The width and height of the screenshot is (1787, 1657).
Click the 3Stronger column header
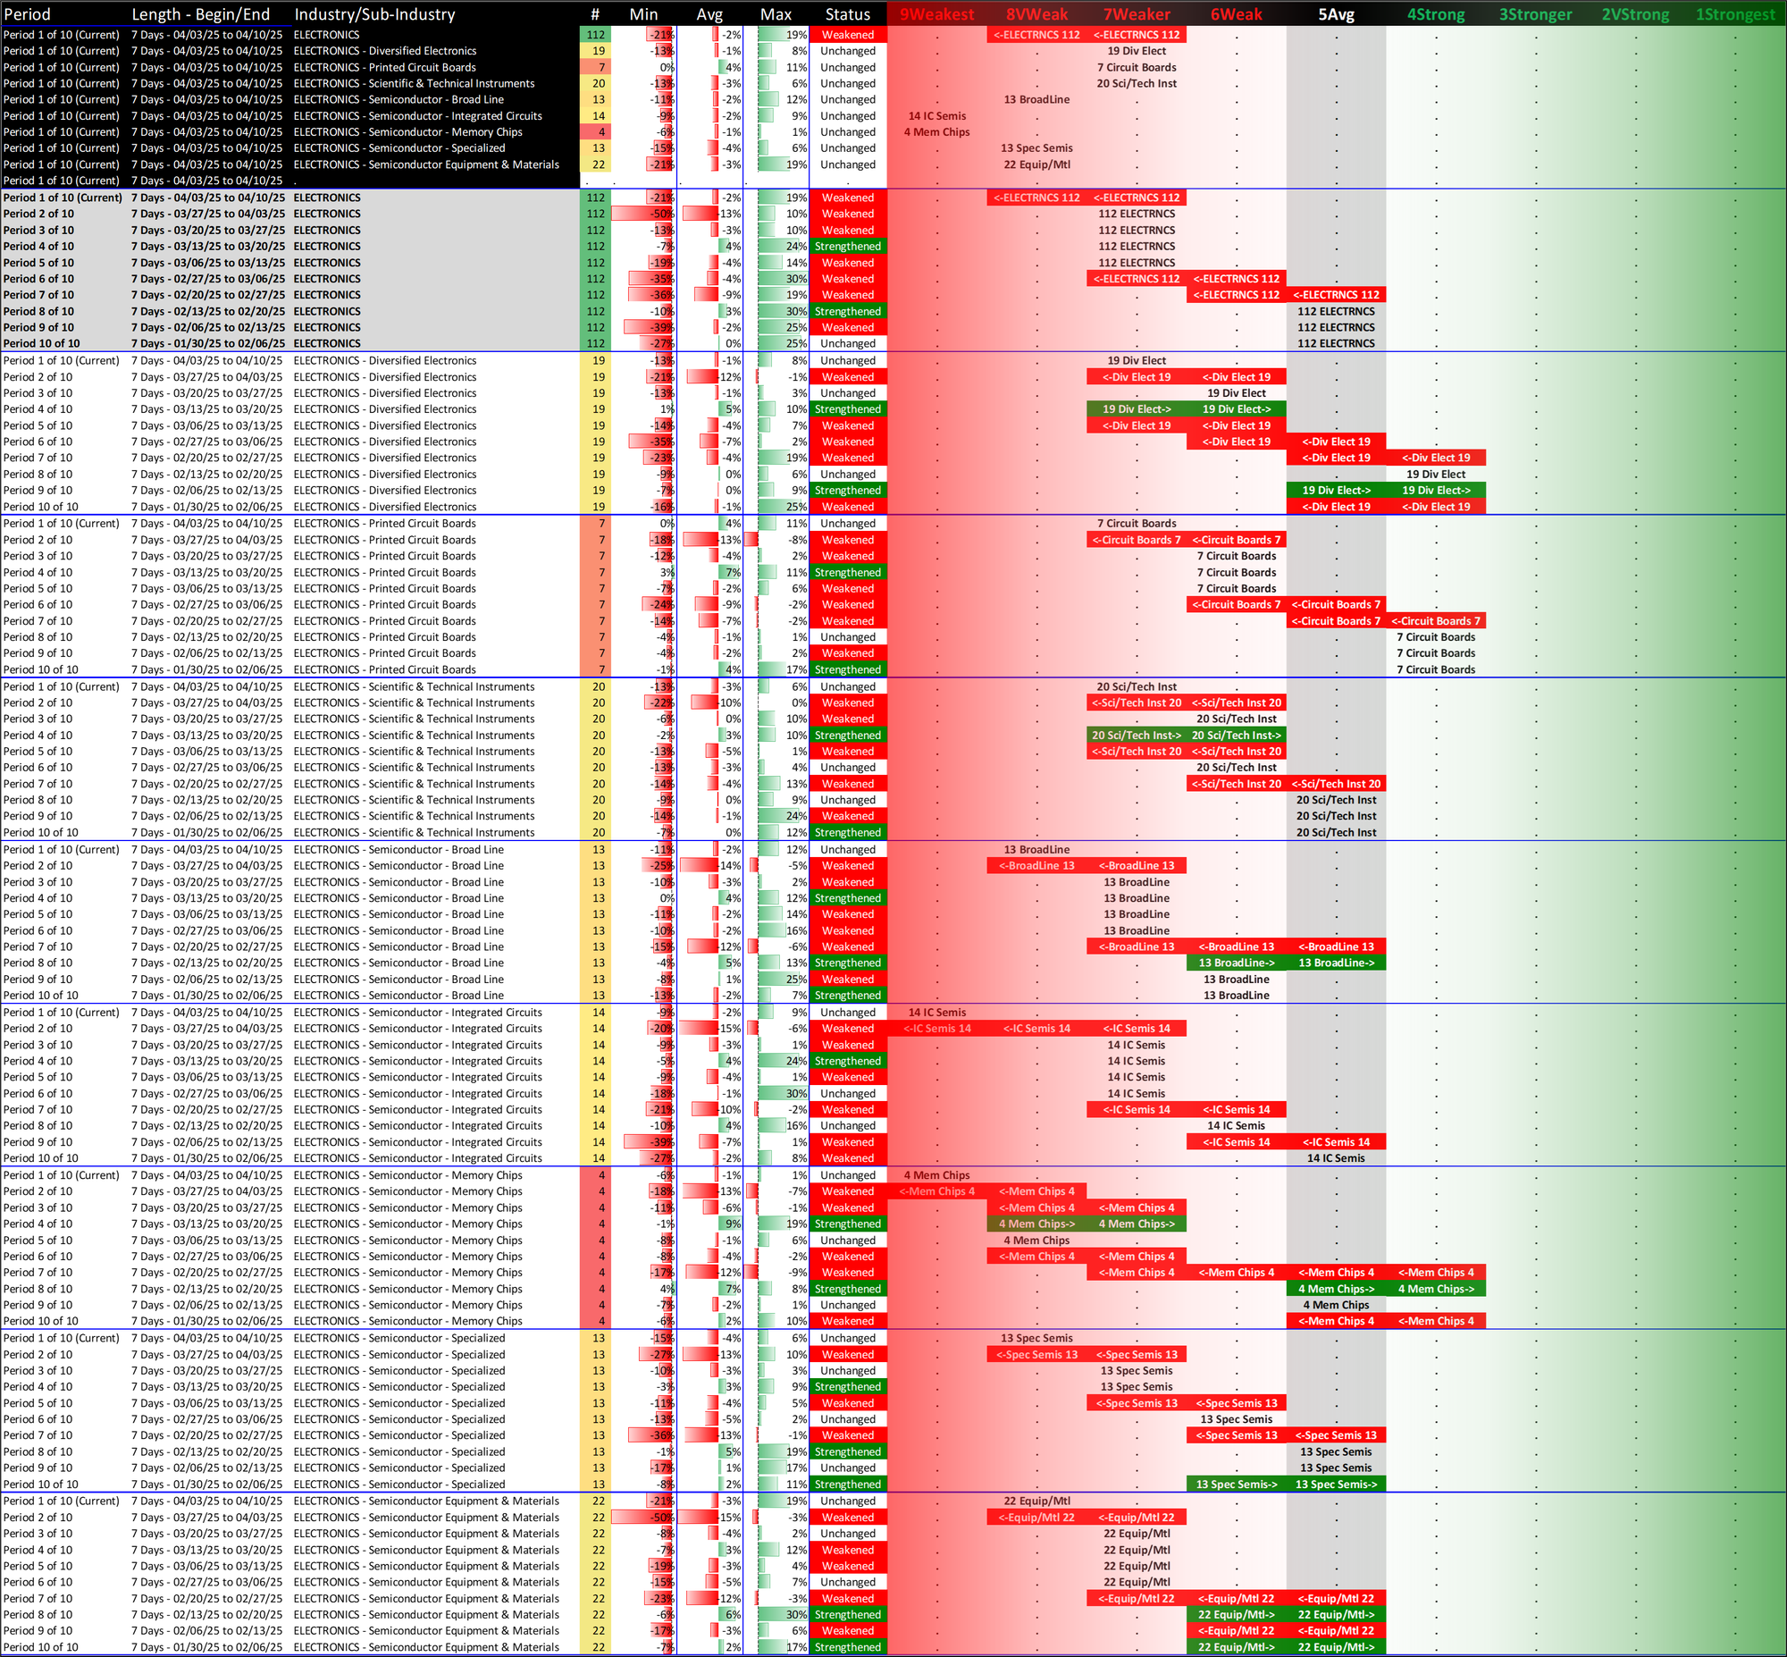(x=1535, y=14)
